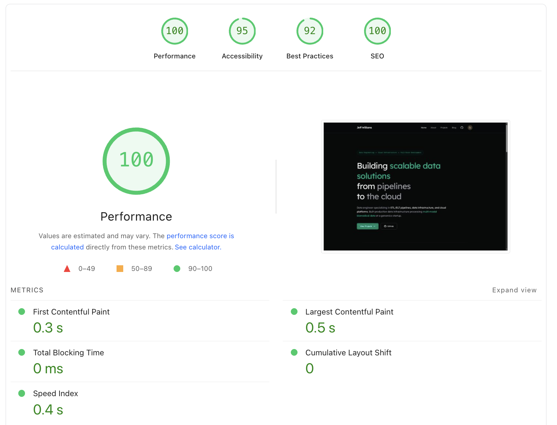Click the large 100 Performance gauge
This screenshot has height=425, width=557.
tap(136, 161)
